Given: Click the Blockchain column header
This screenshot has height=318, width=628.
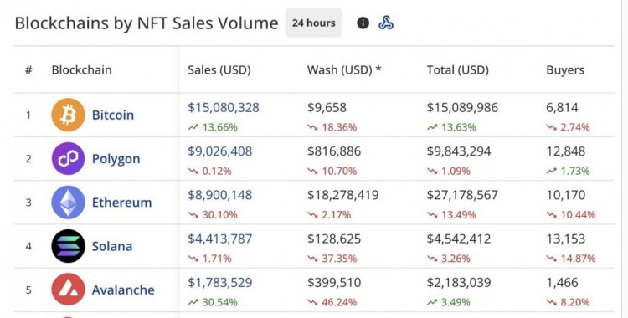Looking at the screenshot, I should (x=82, y=70).
